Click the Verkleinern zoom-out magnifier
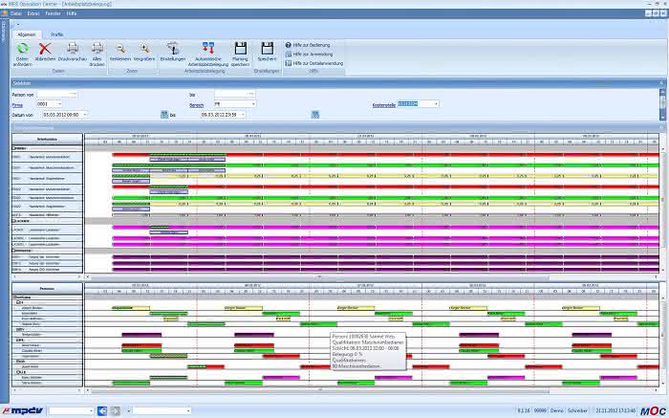Viewport: 669px width, 418px height. pos(120,48)
